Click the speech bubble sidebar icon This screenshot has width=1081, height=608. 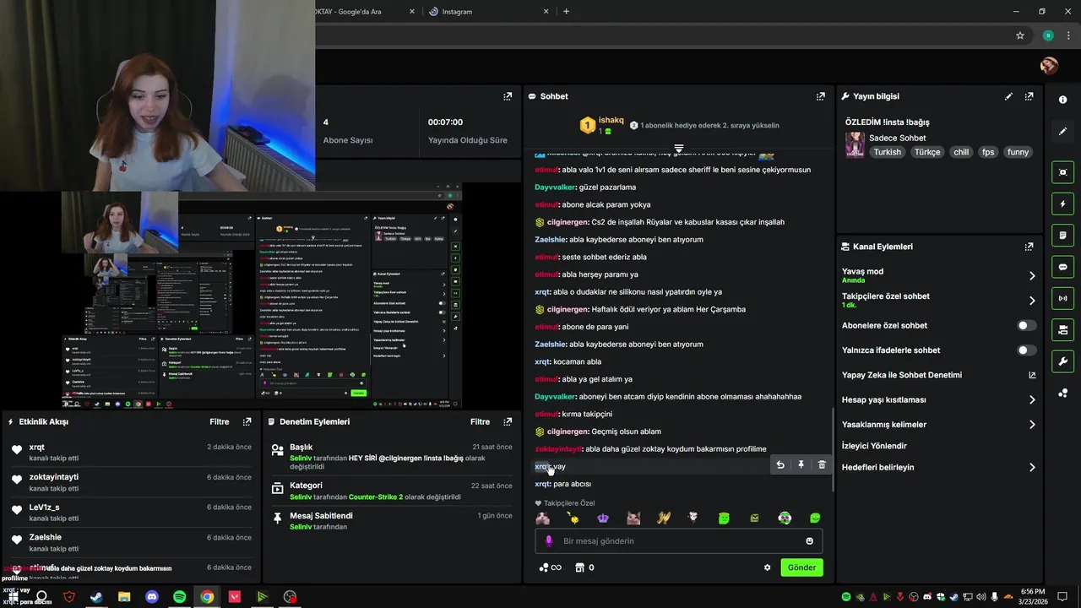(x=1062, y=267)
